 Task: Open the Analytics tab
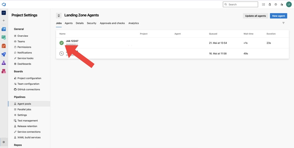pyautogui.click(x=133, y=23)
